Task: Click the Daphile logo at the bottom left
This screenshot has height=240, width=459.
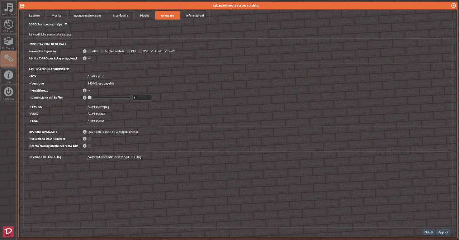Action: tap(8, 231)
